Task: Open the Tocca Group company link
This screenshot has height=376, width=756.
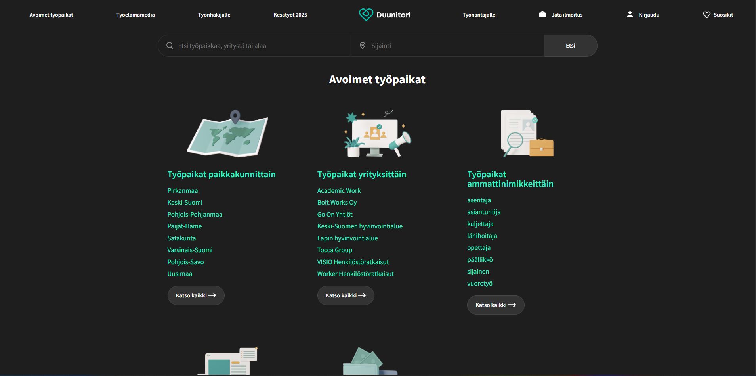Action: (x=334, y=250)
